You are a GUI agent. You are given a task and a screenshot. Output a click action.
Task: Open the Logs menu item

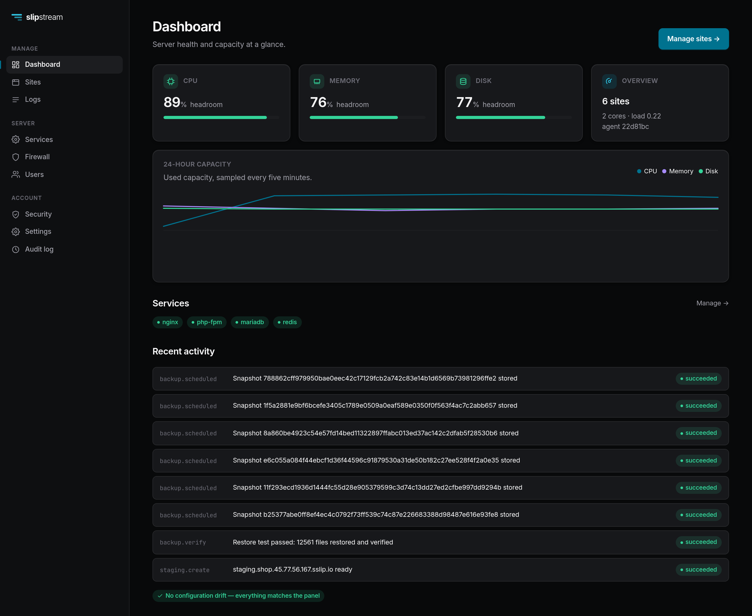click(64, 100)
